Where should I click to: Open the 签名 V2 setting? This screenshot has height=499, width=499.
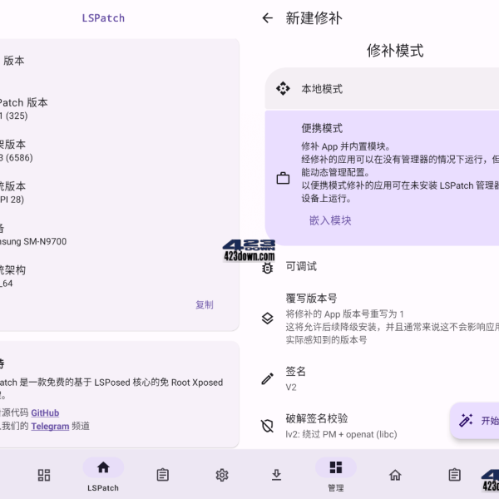[380, 378]
